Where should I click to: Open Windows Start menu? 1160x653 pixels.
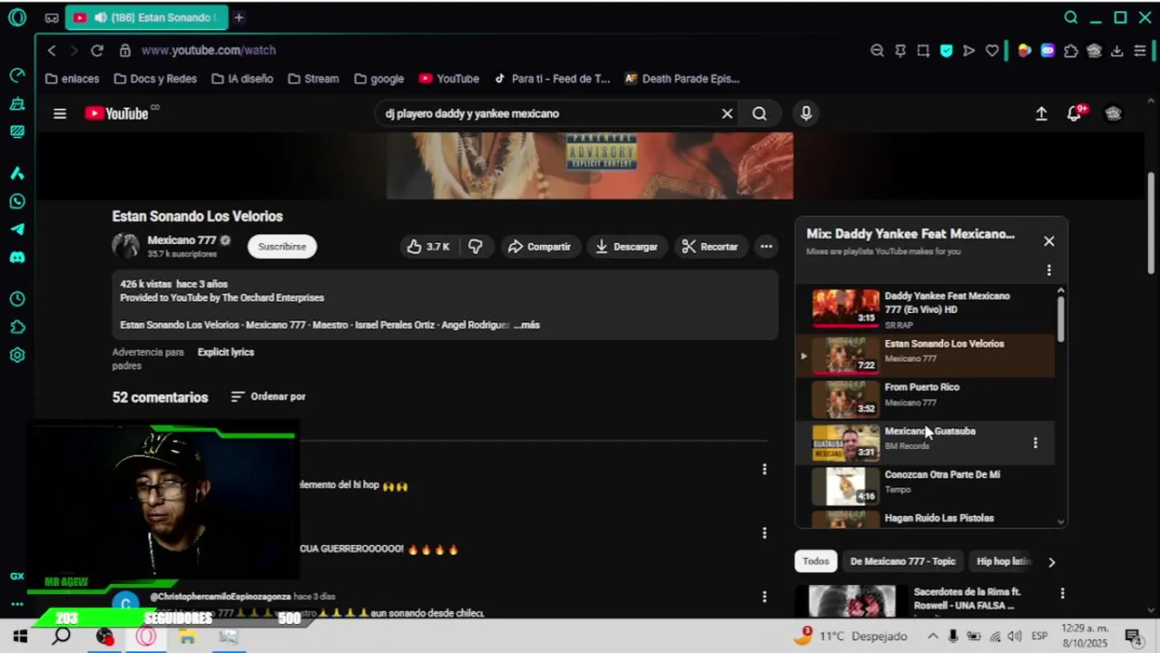(20, 637)
